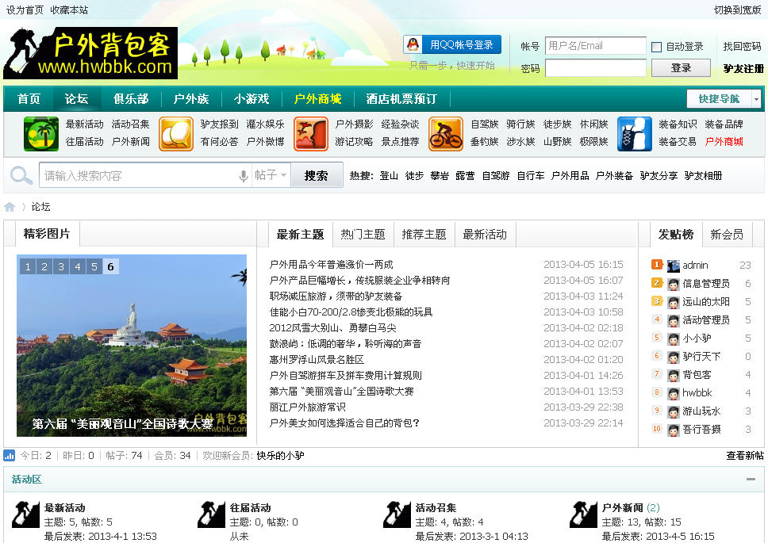Show slide 6 in the picture slideshow
Image resolution: width=768 pixels, height=543 pixels.
click(x=111, y=266)
